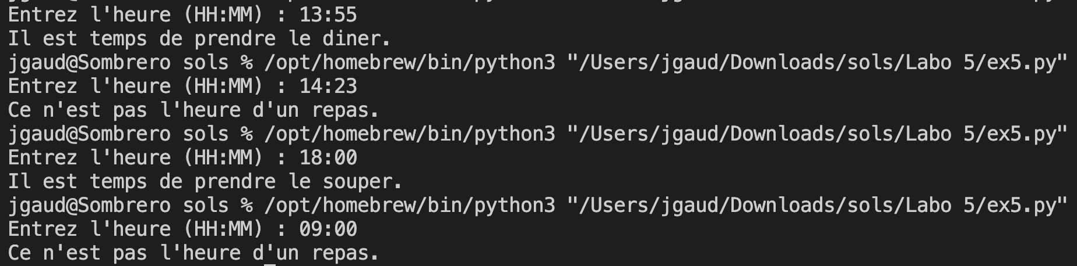The height and width of the screenshot is (266, 1077).
Task: Click the last jgaud@Sombrero prompt
Action: coord(89,205)
